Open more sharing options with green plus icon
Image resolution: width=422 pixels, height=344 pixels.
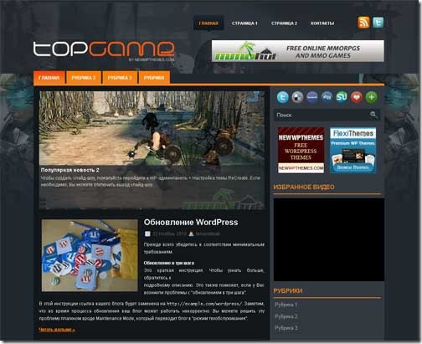point(371,97)
